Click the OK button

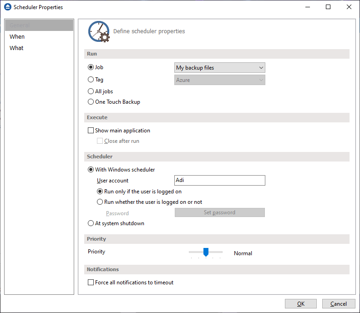pos(301,304)
